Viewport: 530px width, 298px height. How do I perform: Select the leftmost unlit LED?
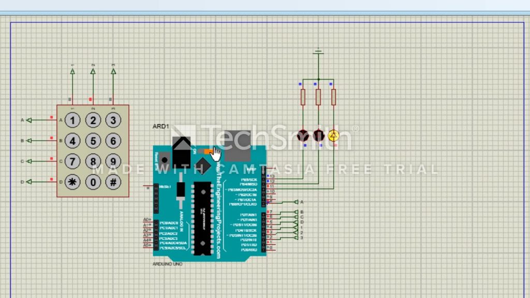tap(303, 136)
